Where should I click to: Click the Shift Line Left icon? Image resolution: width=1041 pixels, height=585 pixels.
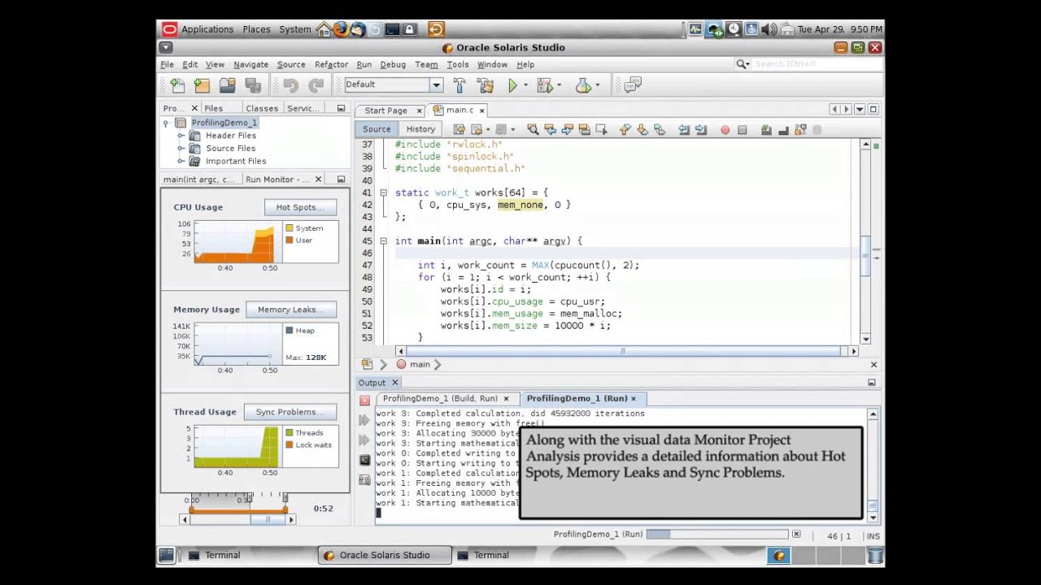point(683,129)
